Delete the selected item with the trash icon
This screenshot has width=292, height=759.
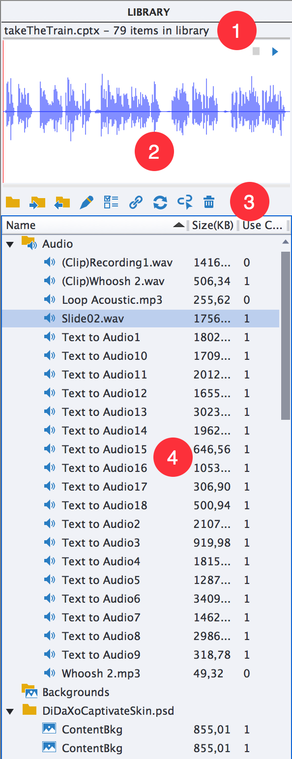(x=209, y=202)
